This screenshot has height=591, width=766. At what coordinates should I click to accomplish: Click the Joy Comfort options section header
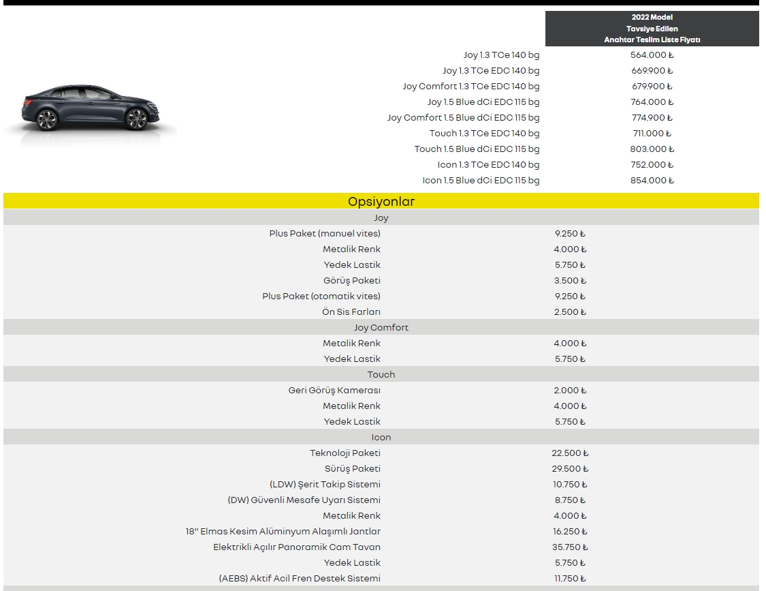tap(381, 327)
